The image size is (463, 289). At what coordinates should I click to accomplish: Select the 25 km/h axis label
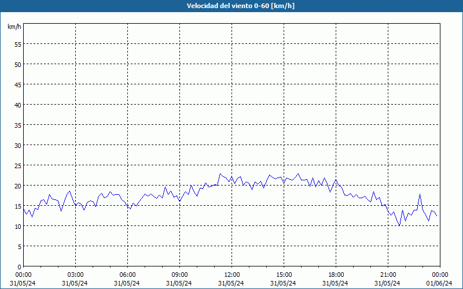coord(18,166)
